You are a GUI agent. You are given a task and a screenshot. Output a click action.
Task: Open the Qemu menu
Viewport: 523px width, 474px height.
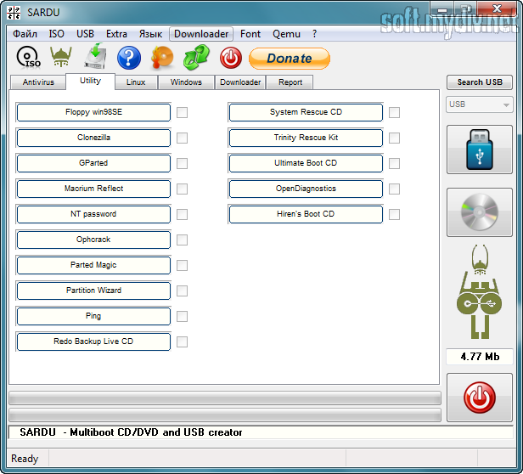286,34
